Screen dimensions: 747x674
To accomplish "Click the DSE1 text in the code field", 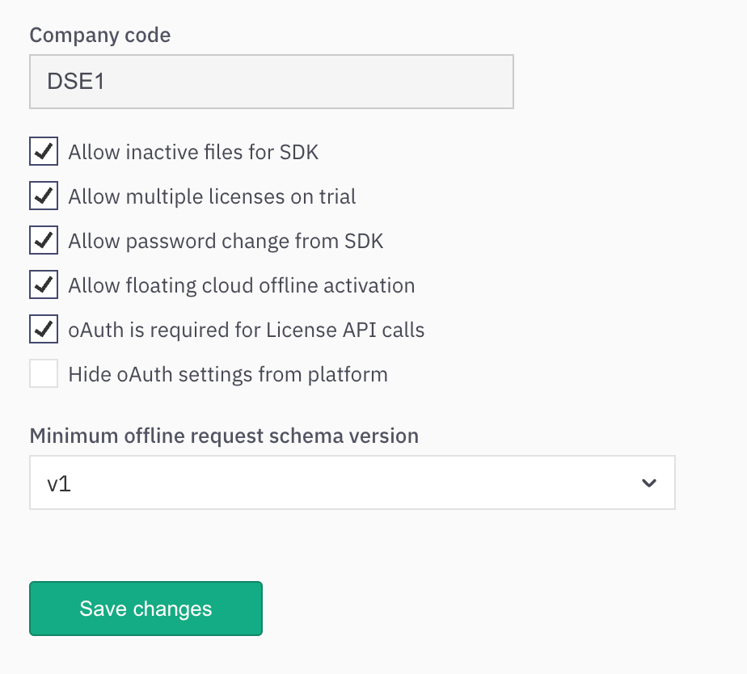I will pyautogui.click(x=76, y=82).
